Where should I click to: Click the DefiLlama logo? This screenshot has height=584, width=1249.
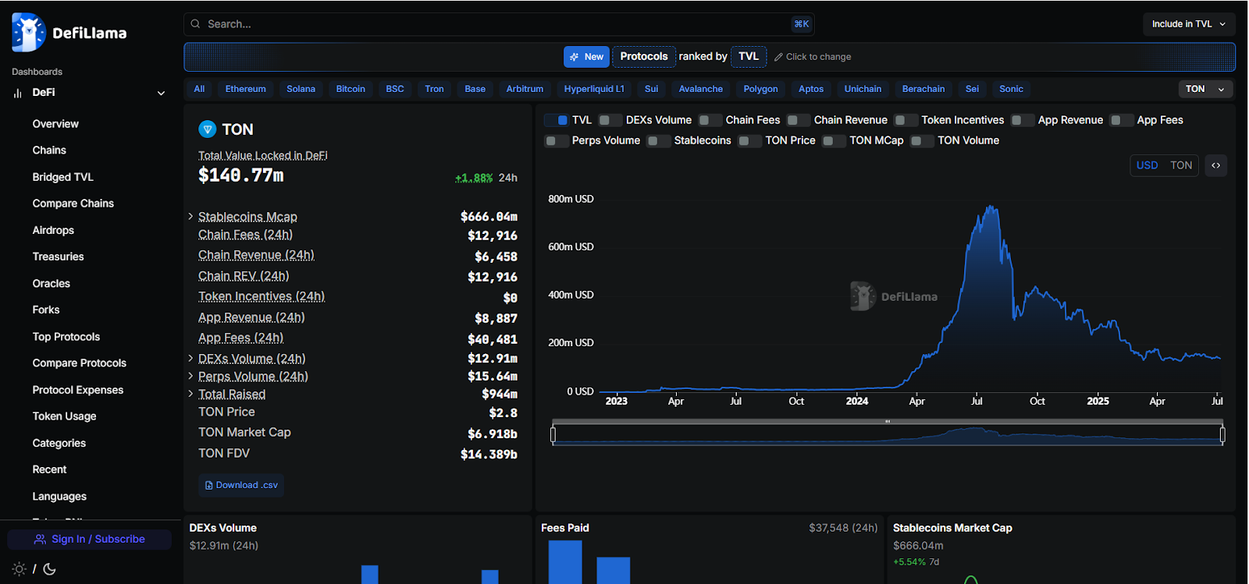(x=69, y=33)
